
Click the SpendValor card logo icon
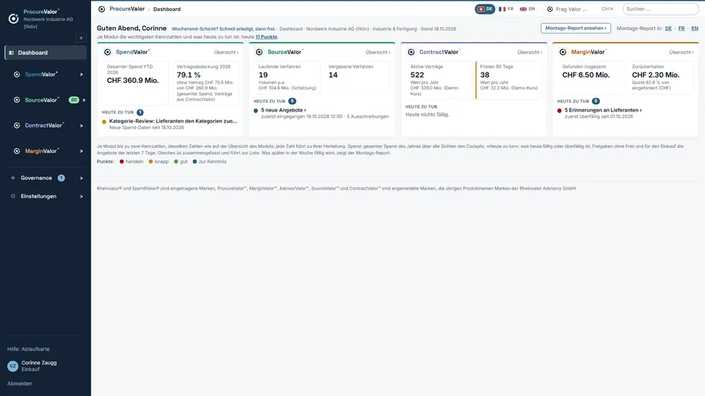tap(107, 52)
